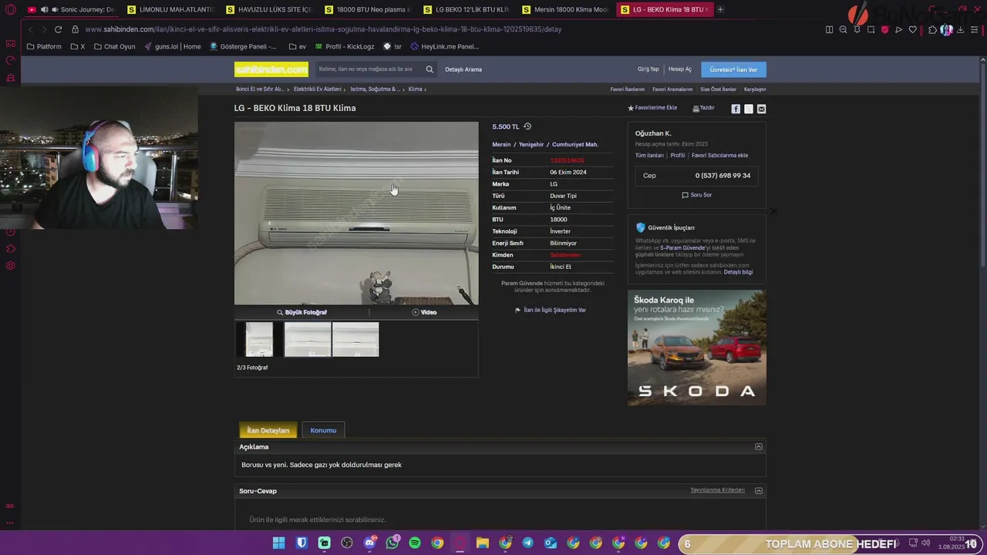Share listing by email envelope icon
This screenshot has width=987, height=555.
[762, 109]
